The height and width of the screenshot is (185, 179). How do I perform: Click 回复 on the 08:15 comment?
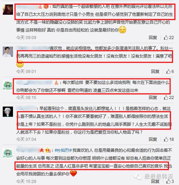(x=153, y=97)
